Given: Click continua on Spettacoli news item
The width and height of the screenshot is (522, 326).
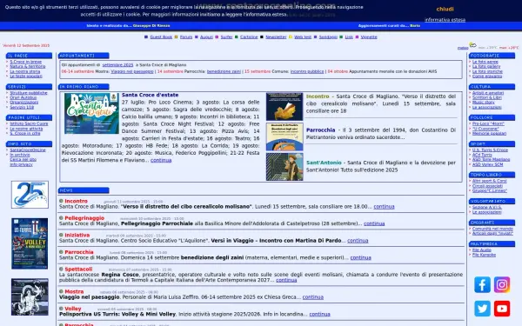Looking at the screenshot, I should tap(286, 280).
